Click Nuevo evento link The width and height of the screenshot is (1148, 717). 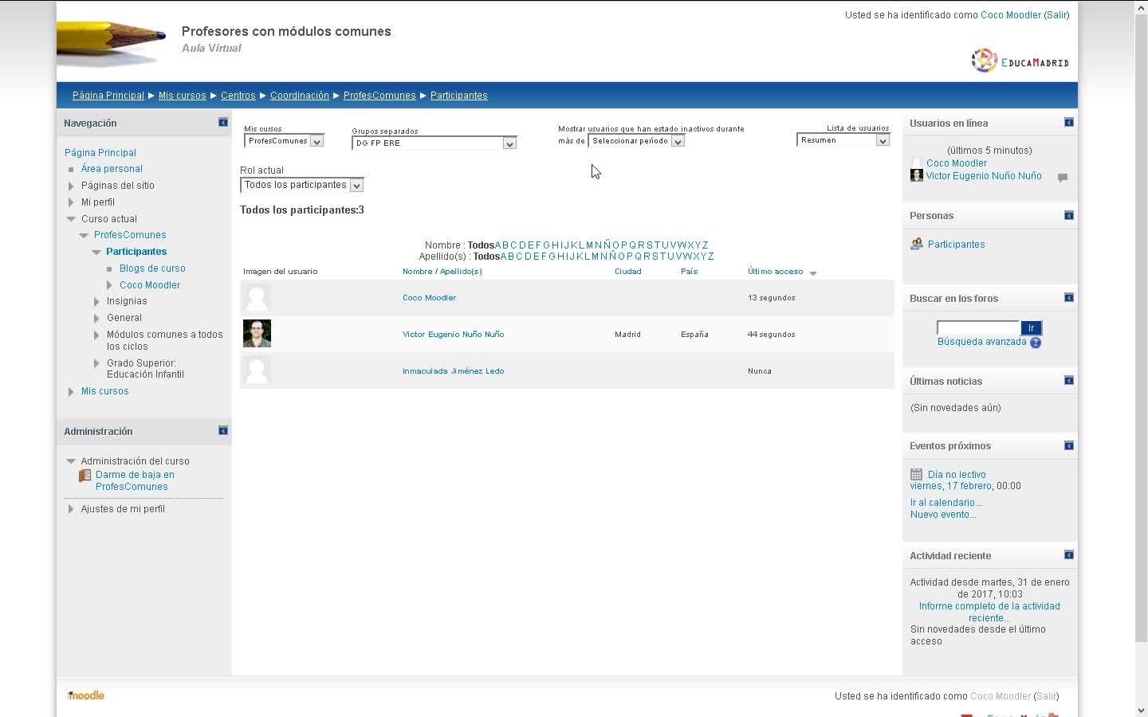pos(943,515)
